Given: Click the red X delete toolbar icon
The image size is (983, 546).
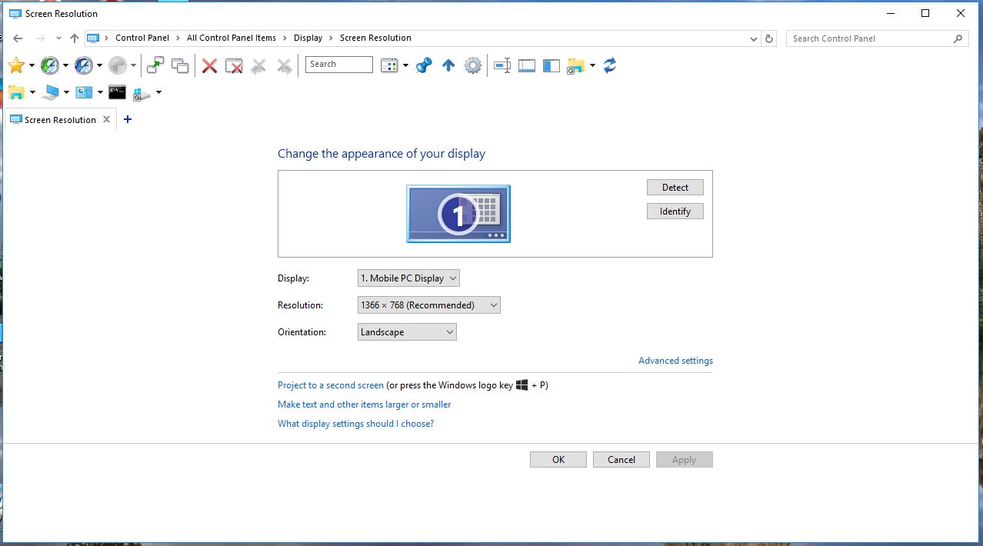Looking at the screenshot, I should pos(209,65).
